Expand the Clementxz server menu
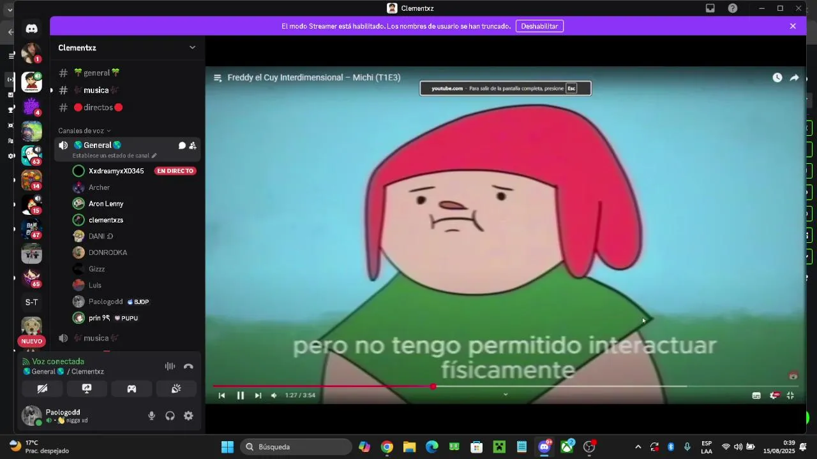 [192, 47]
